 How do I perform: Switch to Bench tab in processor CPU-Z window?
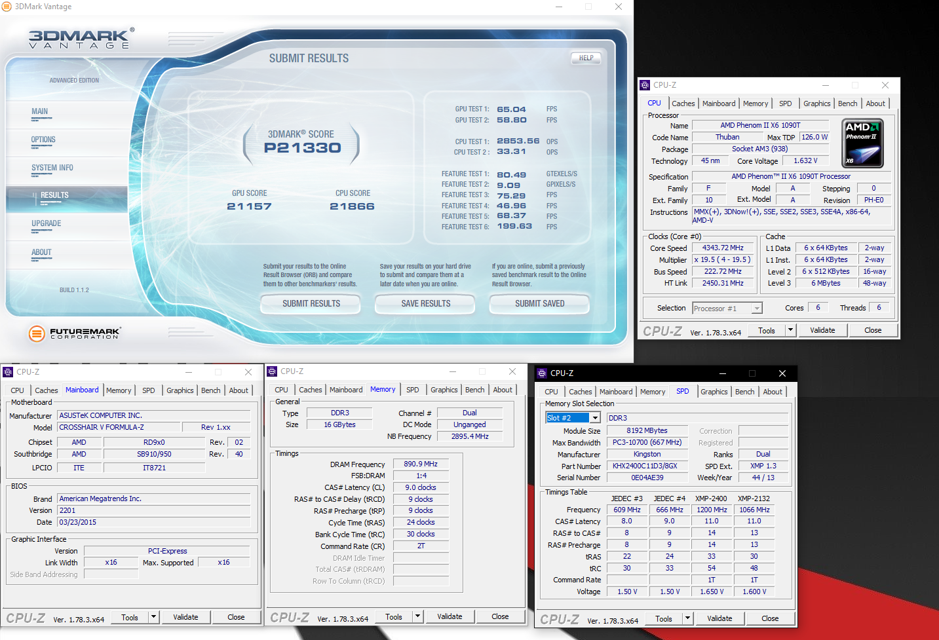point(847,104)
